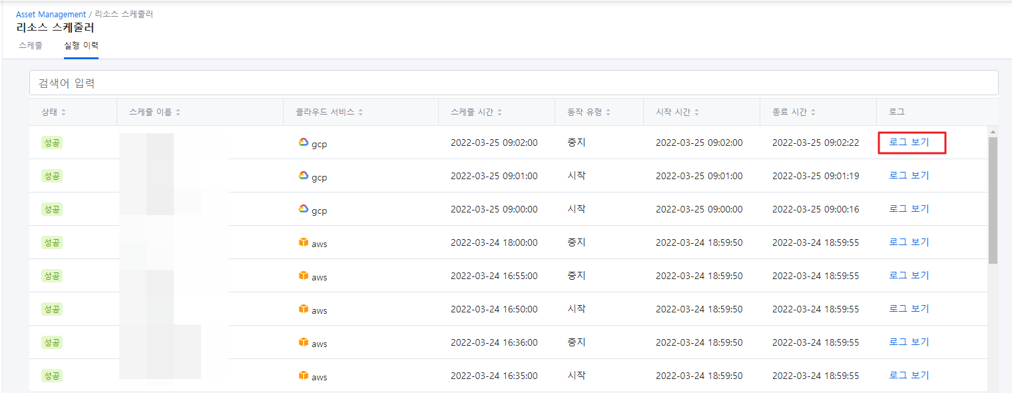Sort by 스케줄 이름 column sort arrows

click(178, 113)
